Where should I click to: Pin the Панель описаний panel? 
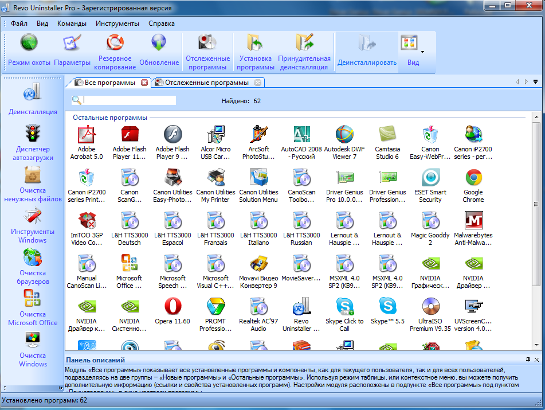[x=528, y=359]
